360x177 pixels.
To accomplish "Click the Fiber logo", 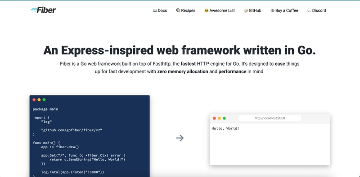I will (43, 10).
